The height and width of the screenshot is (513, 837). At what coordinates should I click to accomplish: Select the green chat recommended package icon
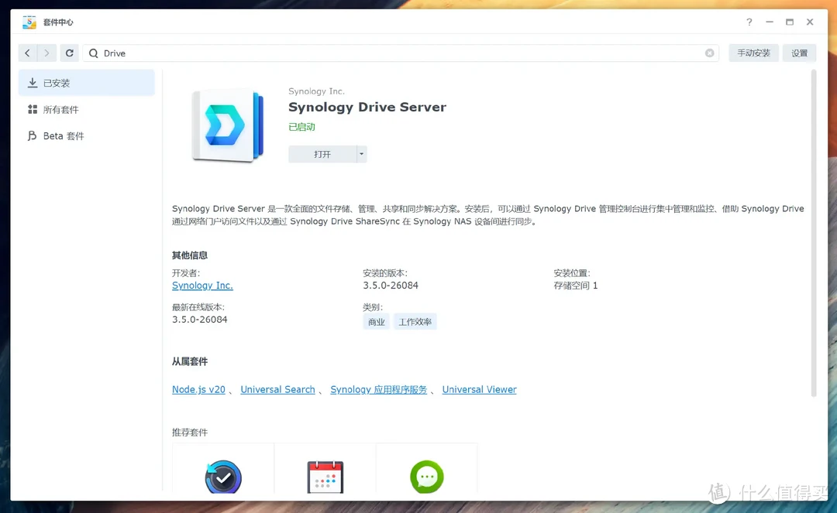pos(427,477)
